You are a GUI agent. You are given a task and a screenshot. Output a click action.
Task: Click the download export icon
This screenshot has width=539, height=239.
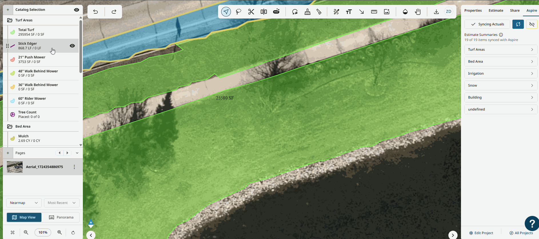click(436, 12)
